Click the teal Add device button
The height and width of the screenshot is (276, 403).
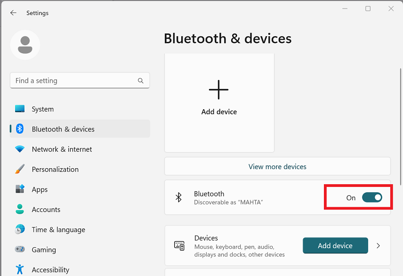[335, 245]
